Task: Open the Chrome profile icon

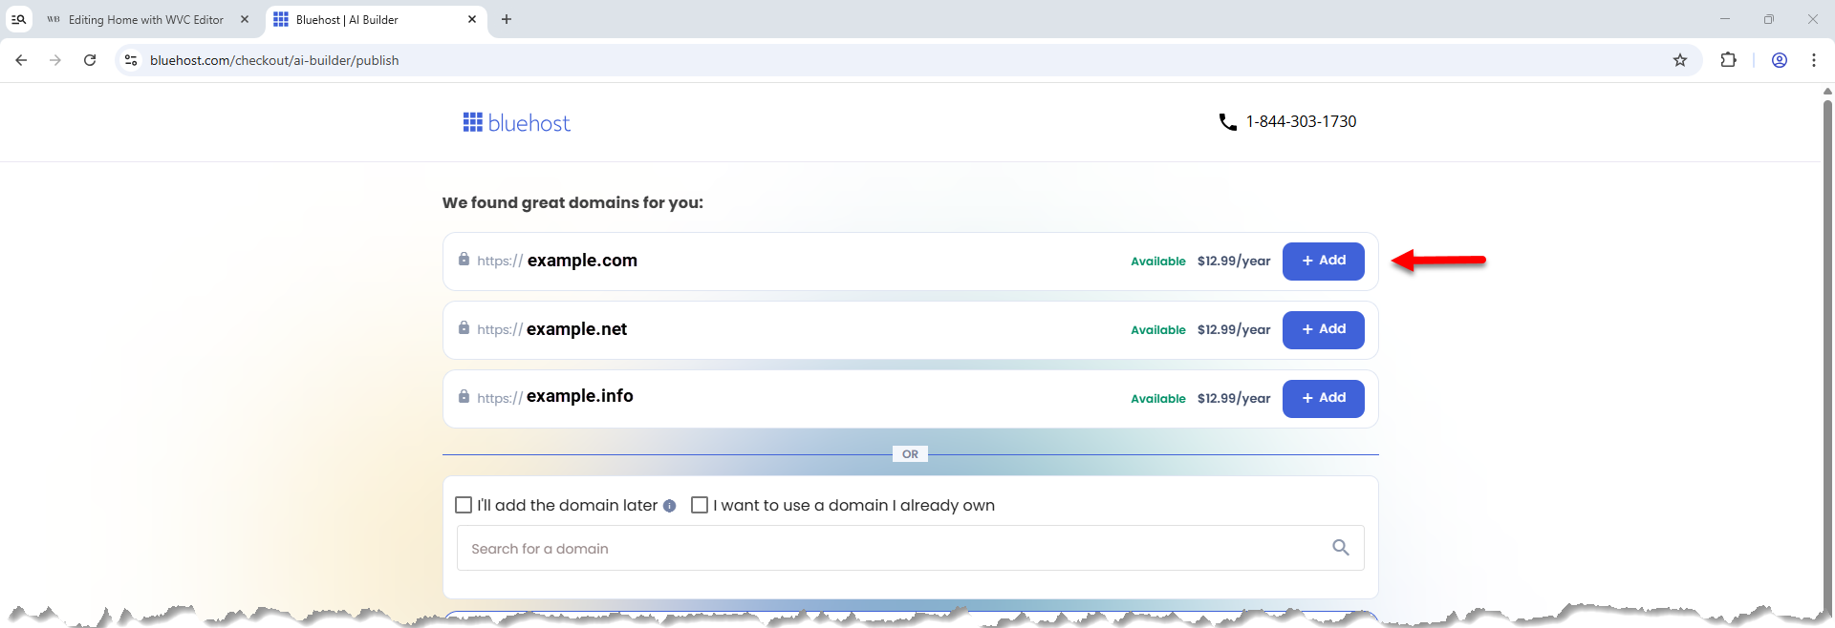Action: tap(1780, 60)
